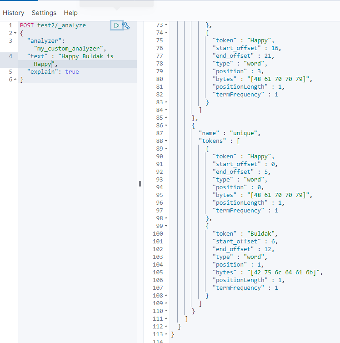Screen dimensions: 340x343
Task: Place cursor on the "explain": true line
Action: tap(53, 72)
